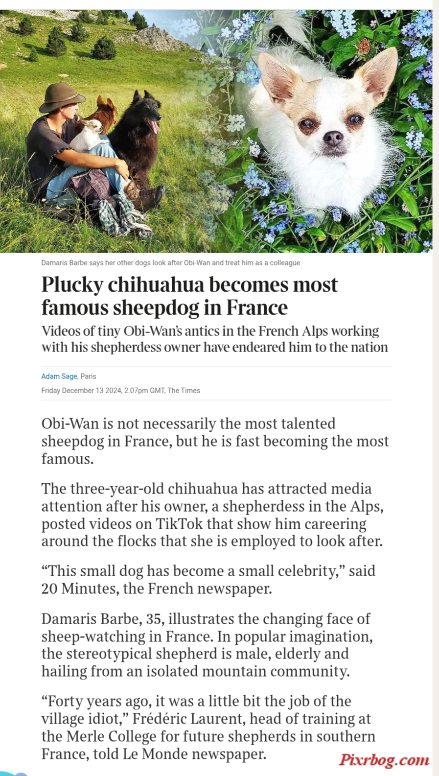Click the right-edge page scrollbar strip

(x=436, y=388)
